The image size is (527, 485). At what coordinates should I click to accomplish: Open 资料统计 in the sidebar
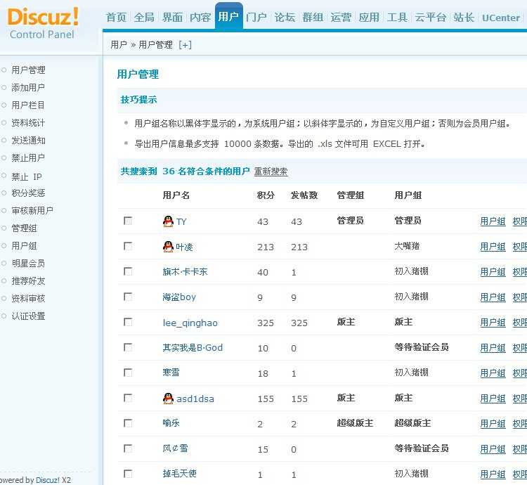28,123
